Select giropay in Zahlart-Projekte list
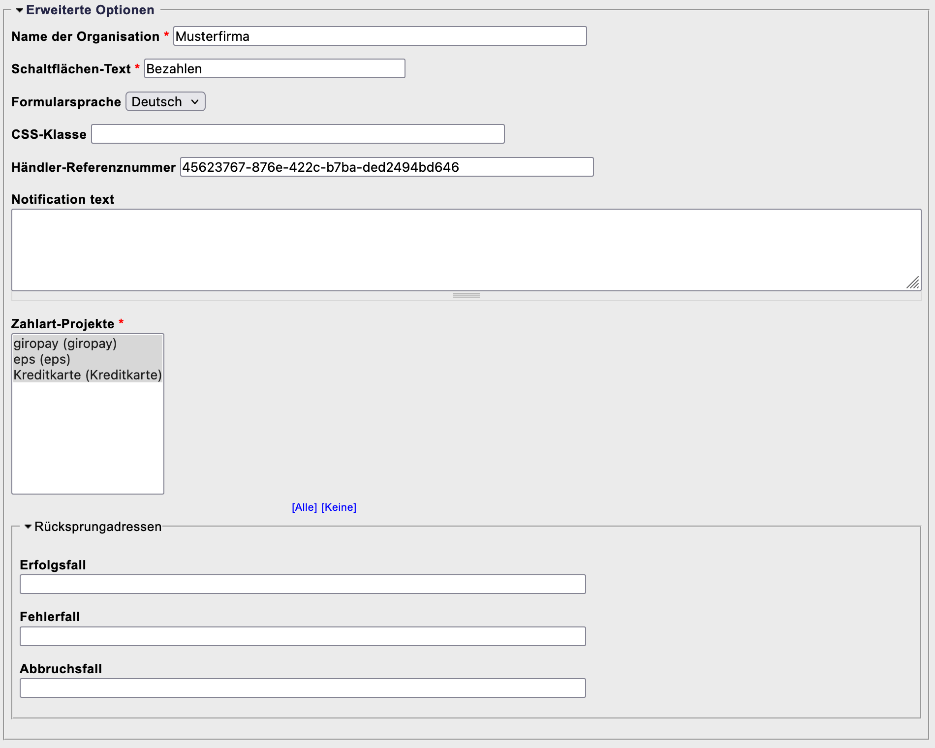The image size is (935, 748). [x=65, y=343]
